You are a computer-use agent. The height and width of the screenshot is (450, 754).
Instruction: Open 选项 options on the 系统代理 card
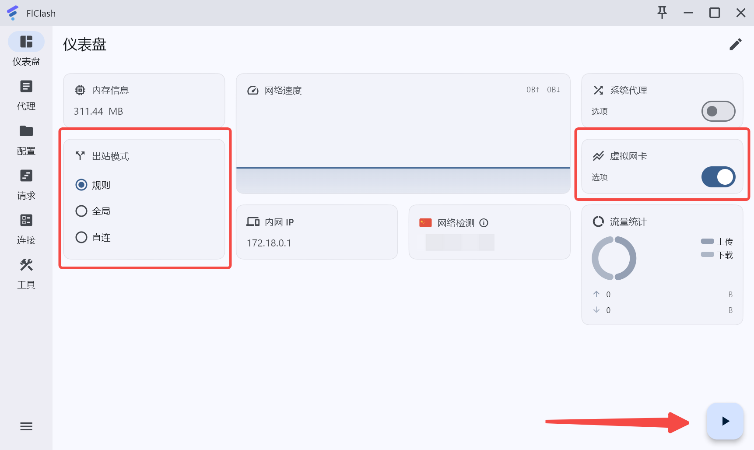(x=600, y=112)
